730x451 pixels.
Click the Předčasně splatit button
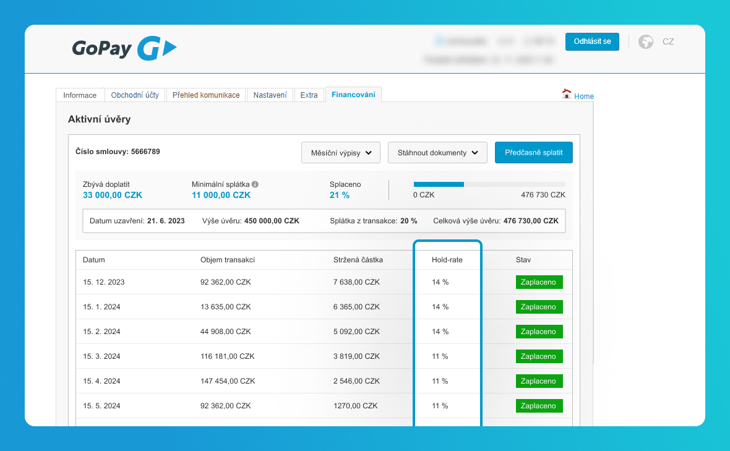click(x=533, y=153)
